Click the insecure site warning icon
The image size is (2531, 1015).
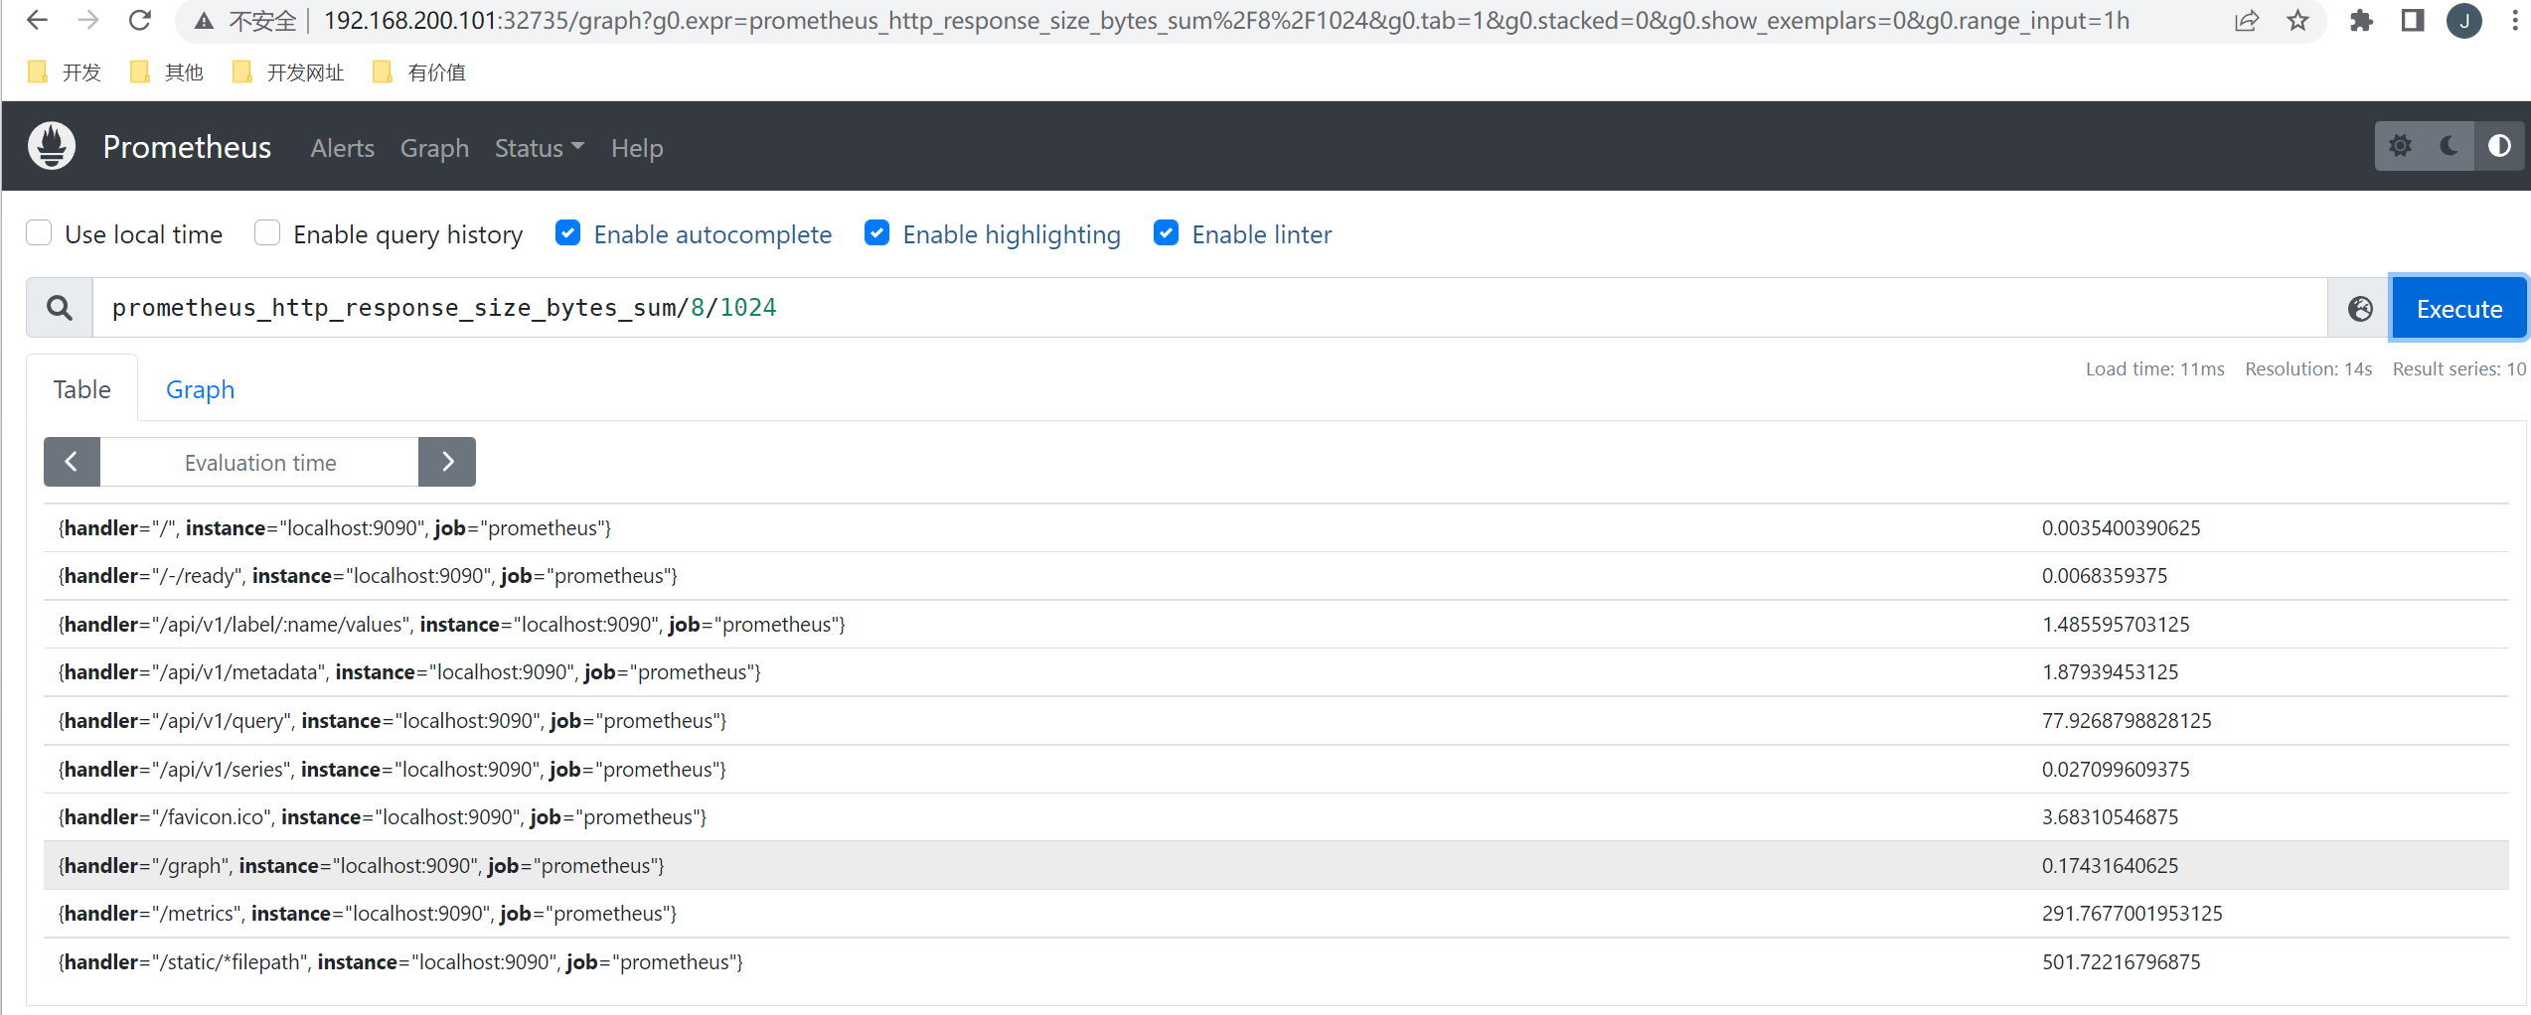tap(204, 21)
